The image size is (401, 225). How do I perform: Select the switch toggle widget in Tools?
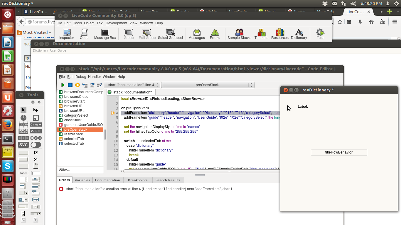coord(36,145)
